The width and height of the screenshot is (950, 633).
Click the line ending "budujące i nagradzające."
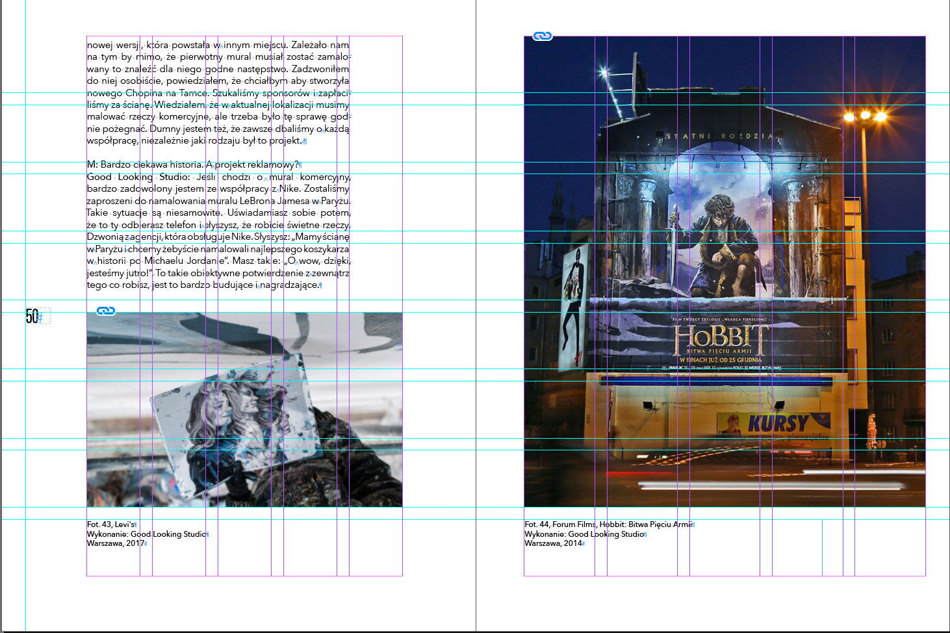click(x=203, y=285)
